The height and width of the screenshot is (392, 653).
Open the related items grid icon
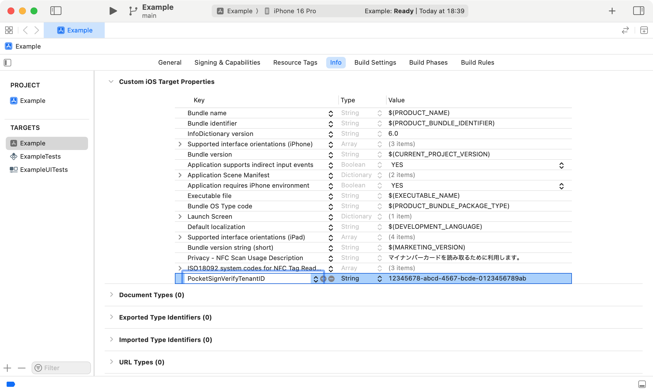click(x=9, y=30)
